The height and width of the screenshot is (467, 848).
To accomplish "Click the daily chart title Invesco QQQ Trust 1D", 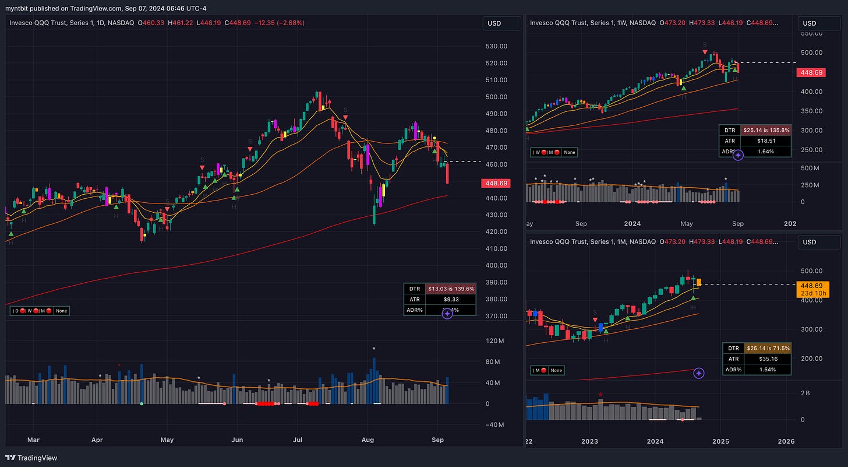I will [71, 23].
